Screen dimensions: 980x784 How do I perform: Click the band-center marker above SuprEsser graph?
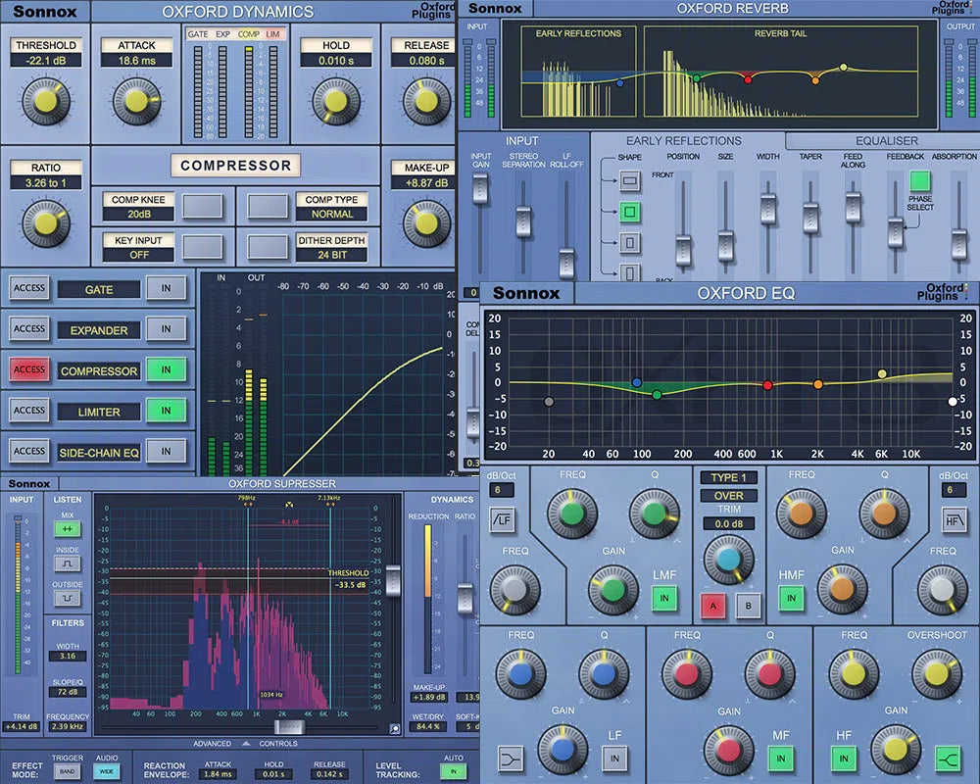[x=289, y=504]
